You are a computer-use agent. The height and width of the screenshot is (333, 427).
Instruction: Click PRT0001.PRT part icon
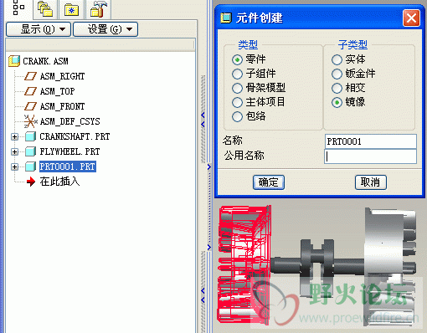point(30,166)
